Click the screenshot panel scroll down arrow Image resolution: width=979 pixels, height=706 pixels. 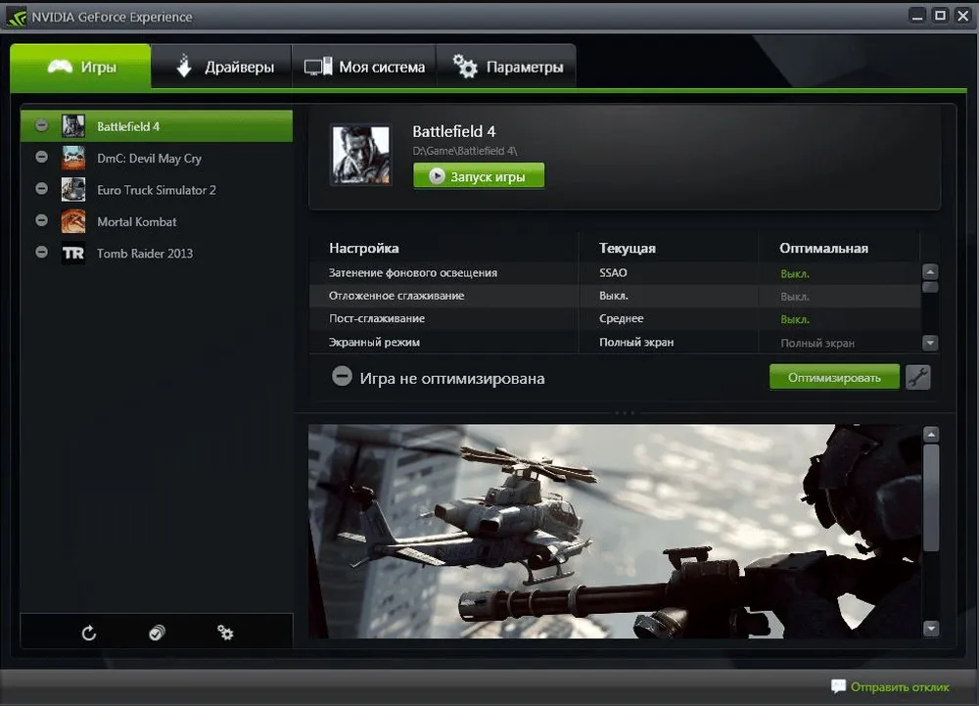[931, 628]
